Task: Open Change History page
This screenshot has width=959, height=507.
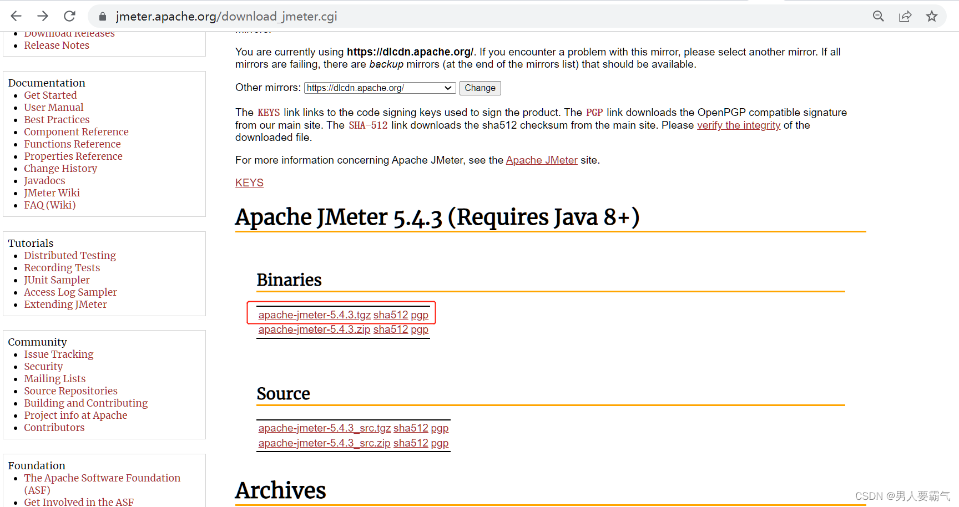Action: click(x=60, y=169)
